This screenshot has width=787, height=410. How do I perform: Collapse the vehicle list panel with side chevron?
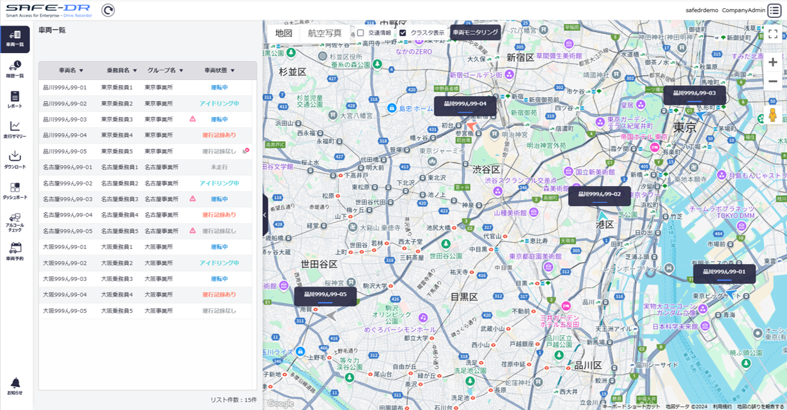click(265, 215)
